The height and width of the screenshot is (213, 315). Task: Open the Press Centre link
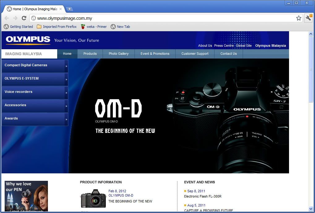click(x=224, y=46)
